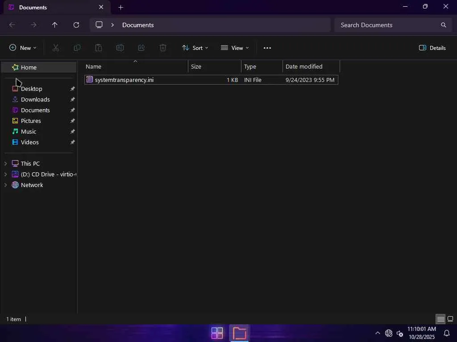Image resolution: width=457 pixels, height=342 pixels.
Task: Select the systemtransparency.ini file
Action: click(211, 80)
